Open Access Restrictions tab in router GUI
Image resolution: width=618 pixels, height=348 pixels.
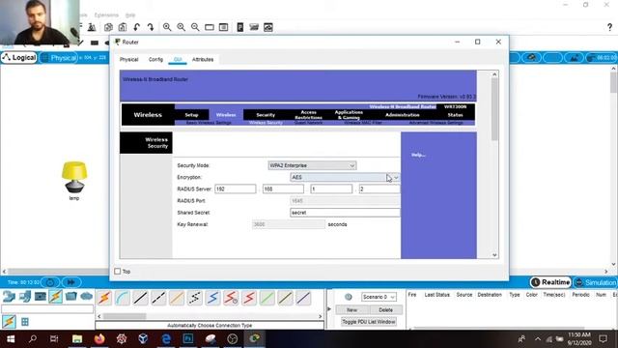point(309,115)
